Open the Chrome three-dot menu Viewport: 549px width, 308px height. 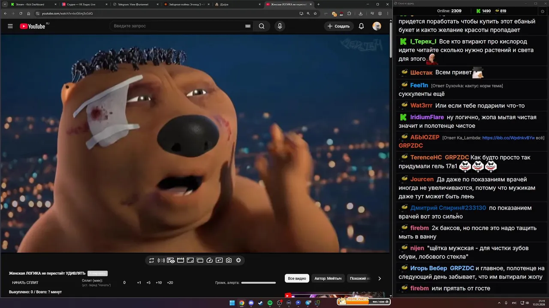coord(388,13)
